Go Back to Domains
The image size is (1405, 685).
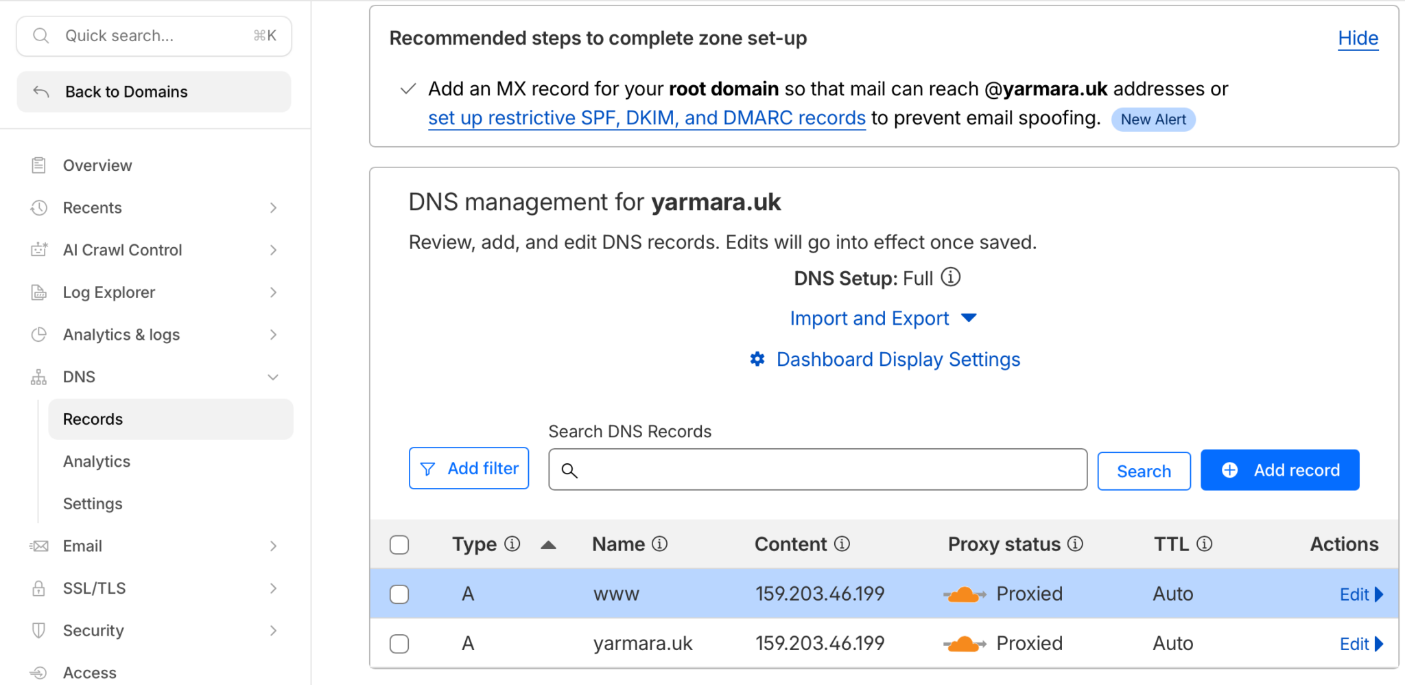(x=154, y=92)
